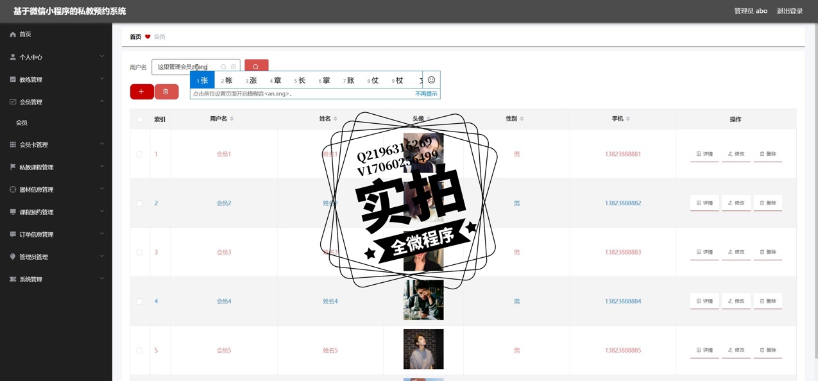
Task: Click the grid icon beside 会员卡管理
Action: click(13, 145)
